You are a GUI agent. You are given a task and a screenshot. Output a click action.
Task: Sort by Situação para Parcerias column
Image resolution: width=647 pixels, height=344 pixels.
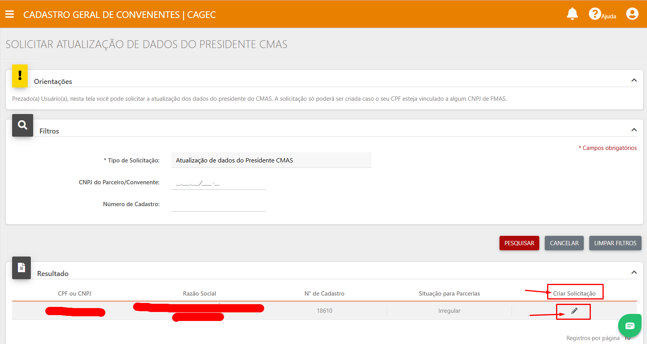[449, 294]
